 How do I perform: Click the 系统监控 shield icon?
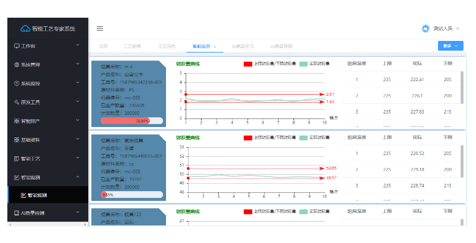click(17, 84)
